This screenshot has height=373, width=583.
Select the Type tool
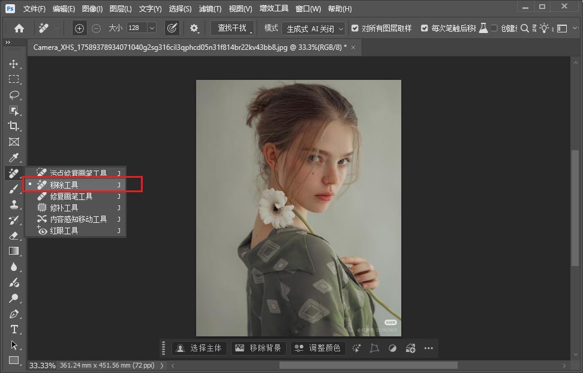pos(14,330)
